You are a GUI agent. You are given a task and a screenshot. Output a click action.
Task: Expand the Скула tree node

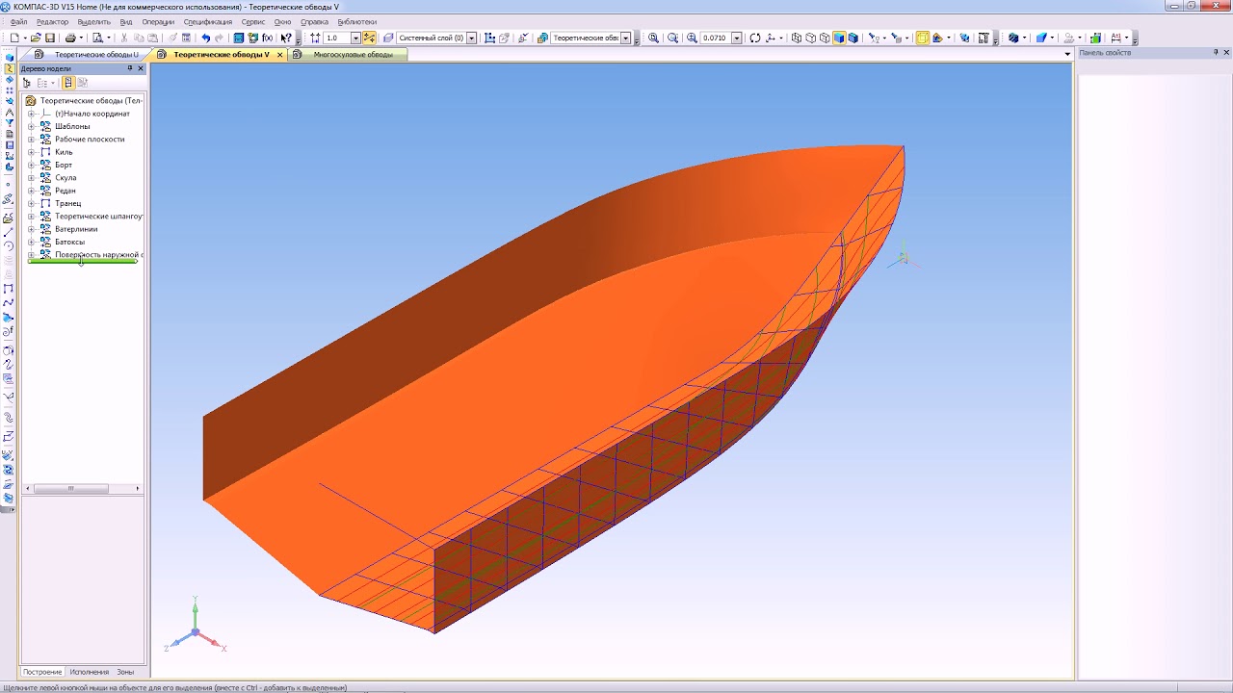(x=31, y=177)
